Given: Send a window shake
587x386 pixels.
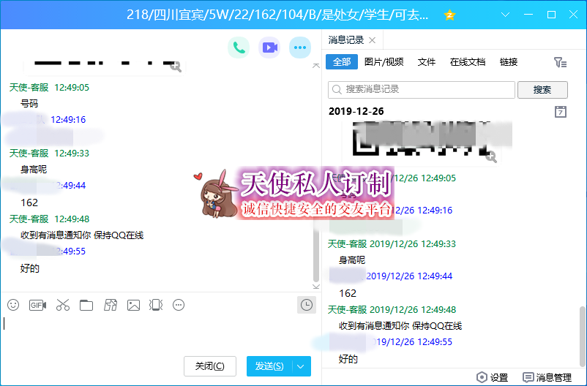Looking at the screenshot, I should coord(155,305).
